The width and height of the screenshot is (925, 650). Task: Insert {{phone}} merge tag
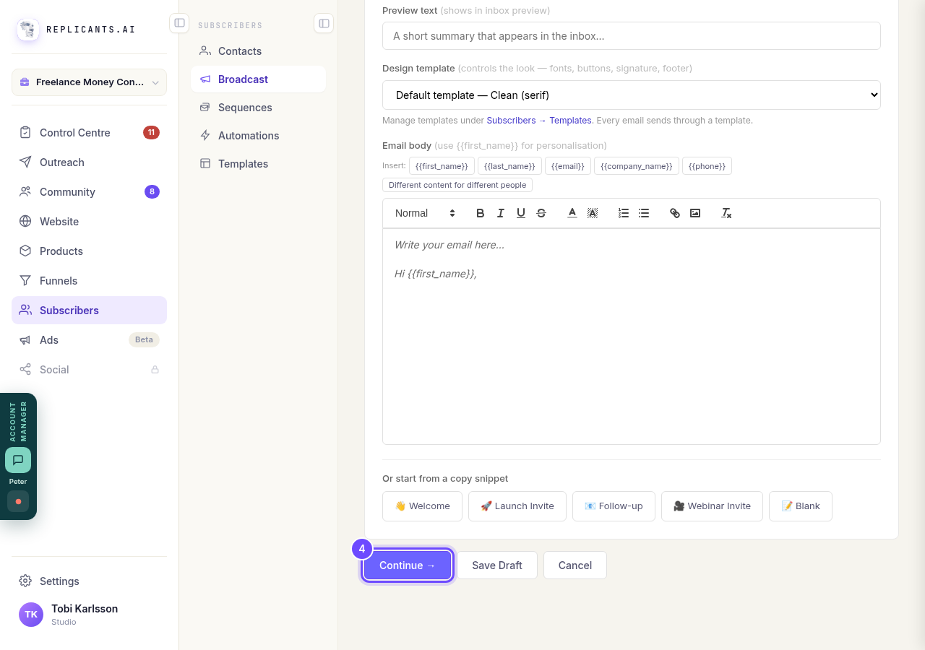[x=707, y=166]
